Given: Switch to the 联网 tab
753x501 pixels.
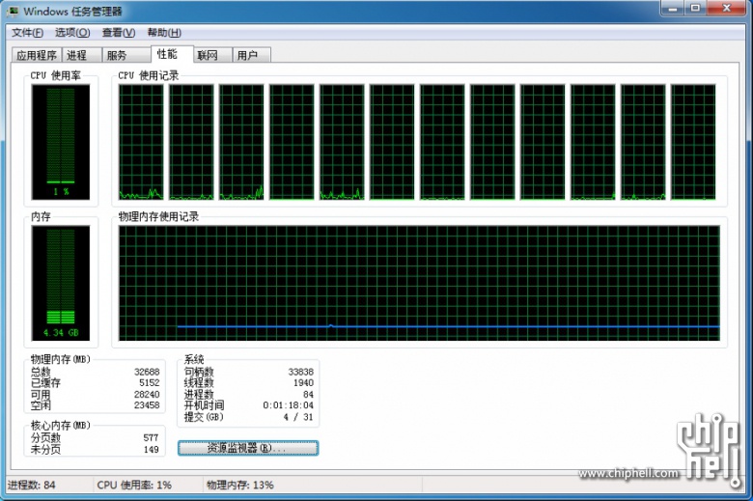Looking at the screenshot, I should [x=212, y=55].
